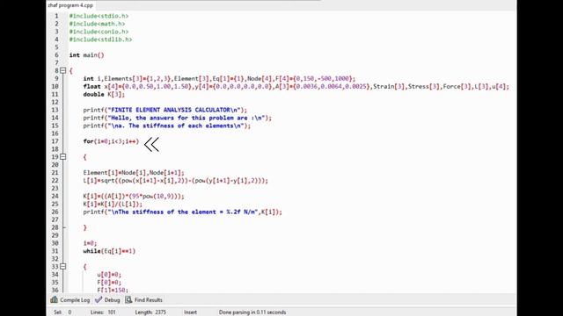
Task: Click the Compile Log chart icon
Action: (54, 299)
